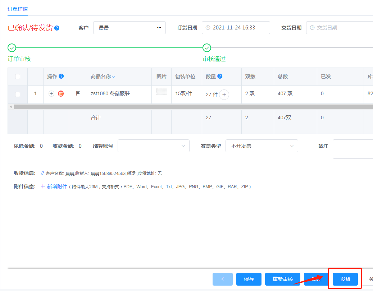This screenshot has height=291, width=373.
Task: Click the pencil edit icon for 收货信息
Action: [43, 173]
